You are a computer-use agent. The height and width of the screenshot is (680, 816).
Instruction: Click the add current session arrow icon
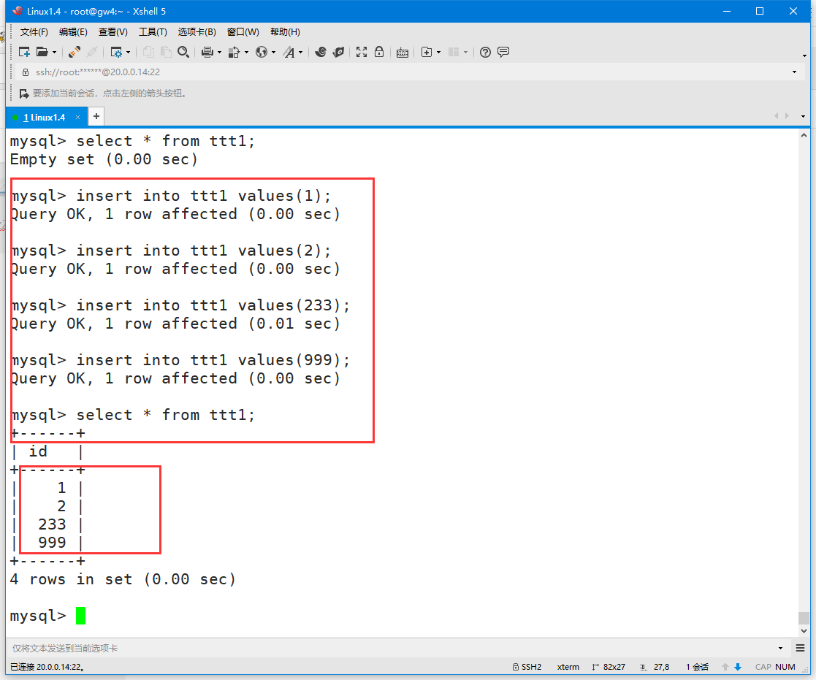tap(24, 93)
